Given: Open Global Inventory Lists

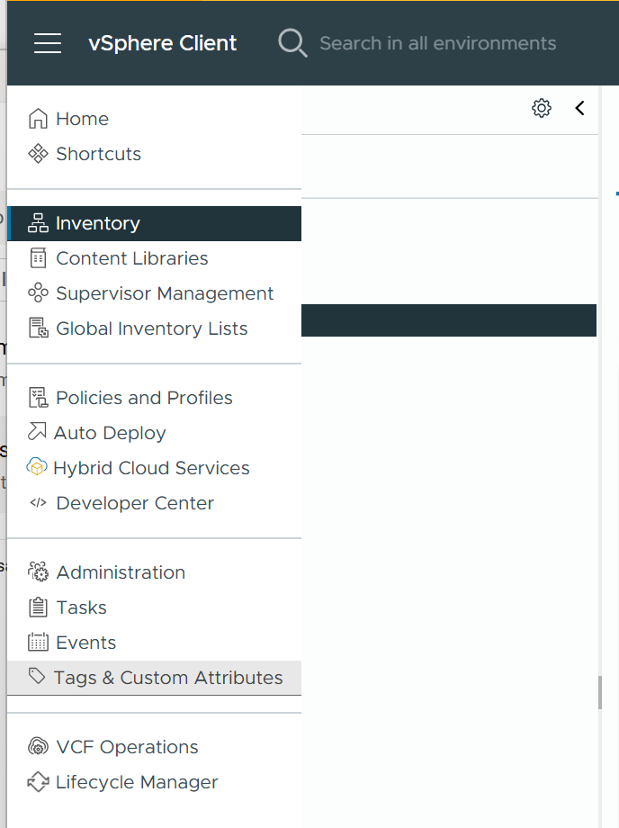Looking at the screenshot, I should pyautogui.click(x=154, y=328).
